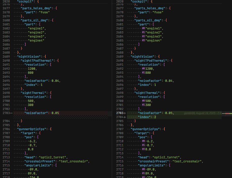Click "optic2_turret" value in the left pane
Viewport: 232px width, 178px height.
[53, 157]
